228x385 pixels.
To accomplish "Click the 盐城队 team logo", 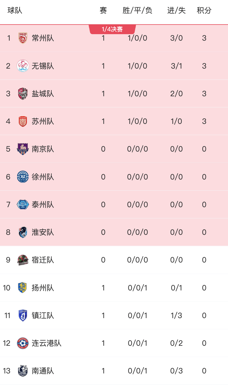I will pos(23,93).
